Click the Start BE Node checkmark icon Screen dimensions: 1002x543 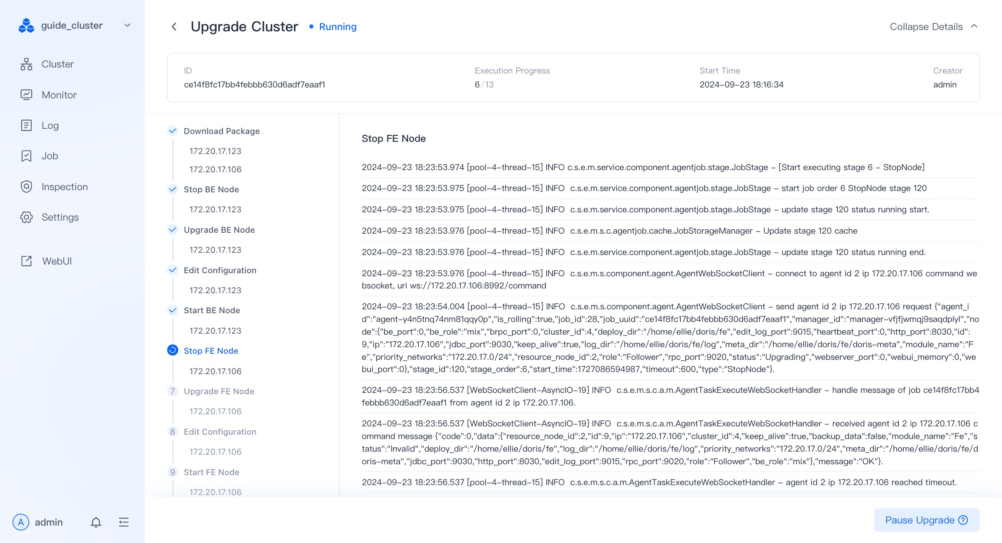click(173, 310)
